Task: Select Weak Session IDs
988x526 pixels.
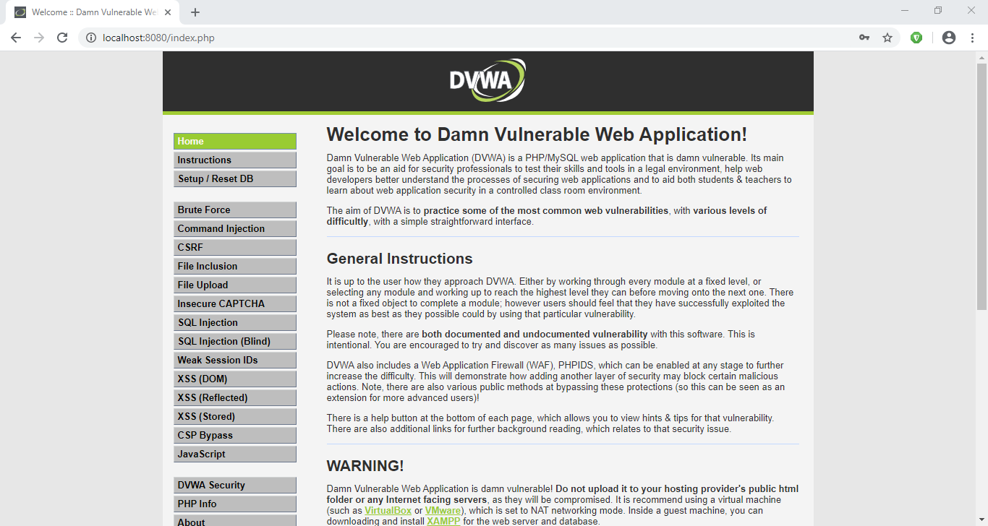Action: click(x=235, y=361)
